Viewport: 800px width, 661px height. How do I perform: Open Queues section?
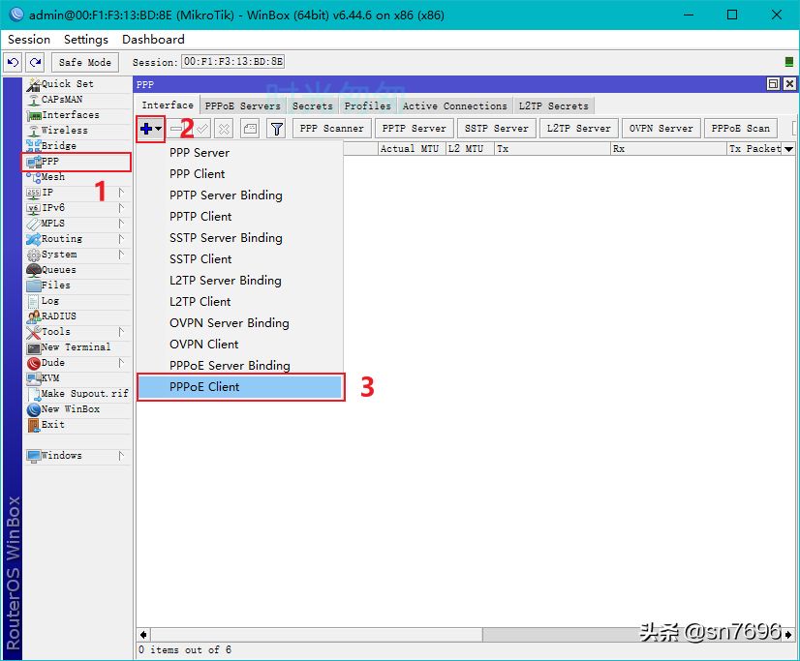77,270
